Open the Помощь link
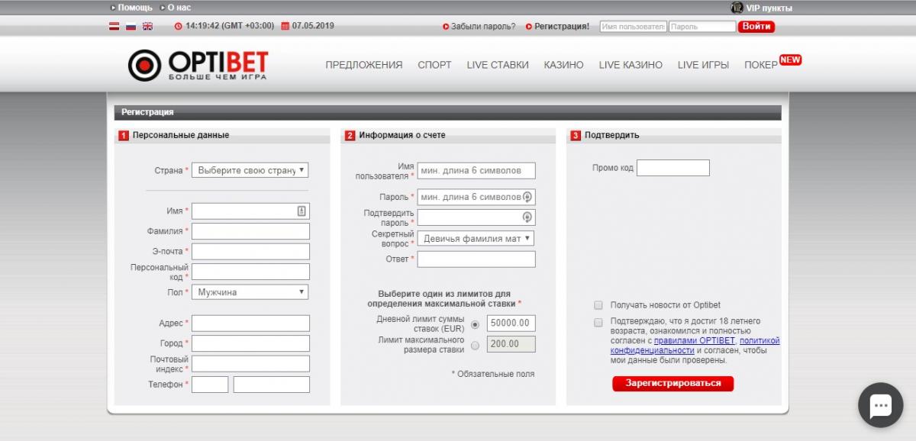Image resolution: width=916 pixels, height=441 pixels. [x=135, y=8]
